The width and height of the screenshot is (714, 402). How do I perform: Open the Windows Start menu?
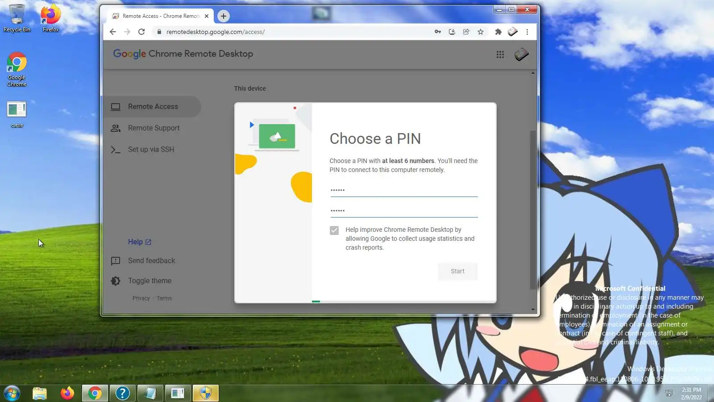coord(12,394)
